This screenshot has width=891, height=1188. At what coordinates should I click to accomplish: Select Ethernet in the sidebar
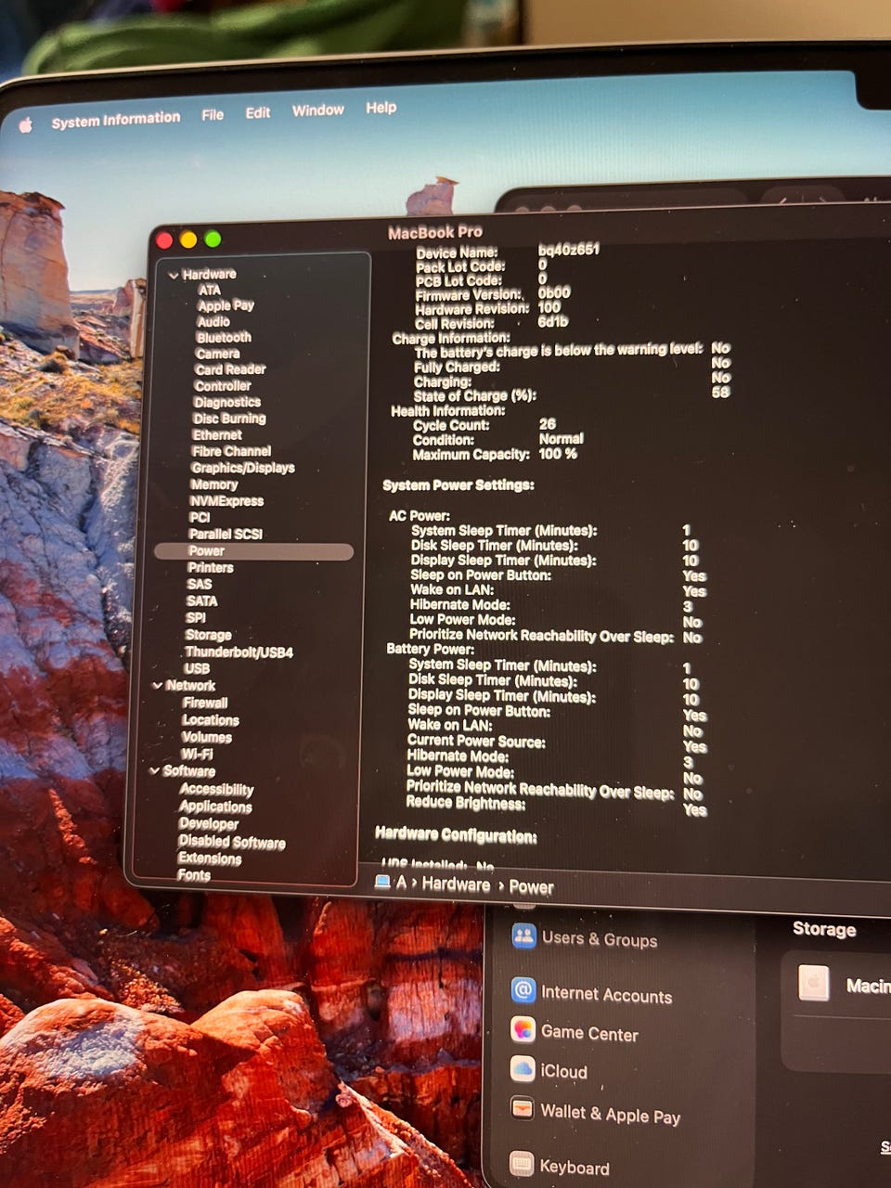(217, 435)
